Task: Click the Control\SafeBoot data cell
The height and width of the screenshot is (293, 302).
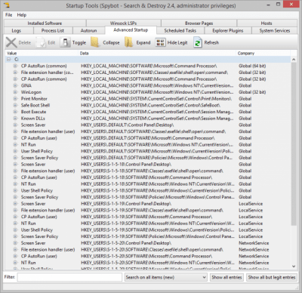Action: [x=150, y=105]
